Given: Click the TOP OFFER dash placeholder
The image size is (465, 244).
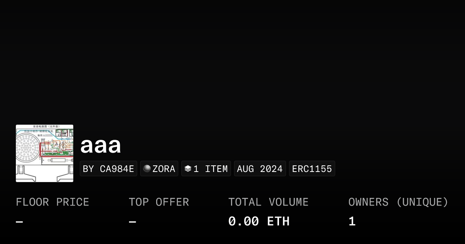Looking at the screenshot, I should click(131, 221).
